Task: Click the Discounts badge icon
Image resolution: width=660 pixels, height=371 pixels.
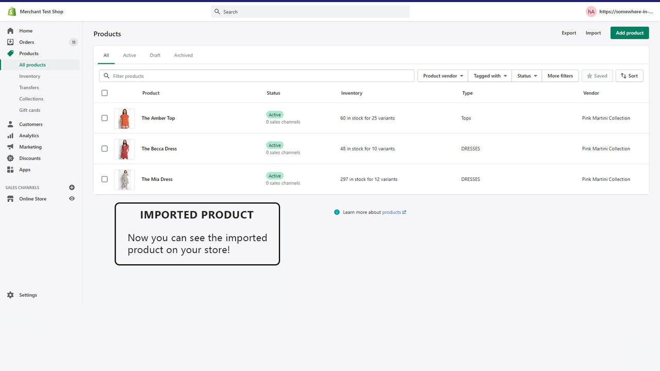Action: (x=10, y=158)
